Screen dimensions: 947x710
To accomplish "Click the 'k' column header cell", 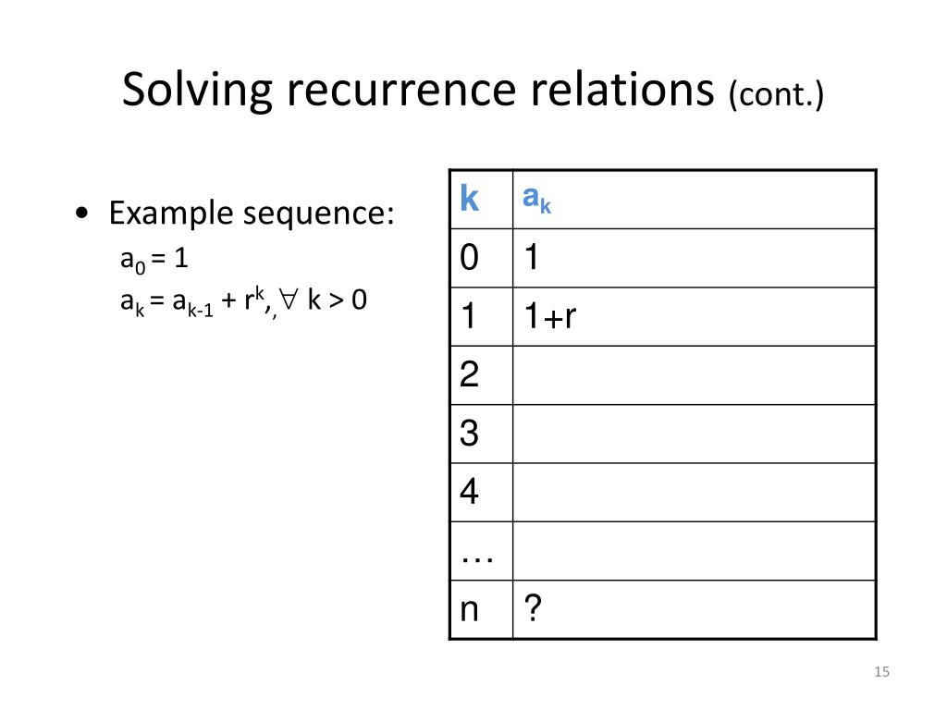I will [481, 200].
